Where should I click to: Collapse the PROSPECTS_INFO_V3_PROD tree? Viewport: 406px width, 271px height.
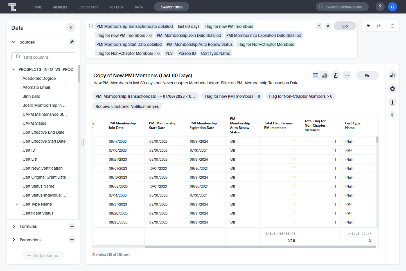13,69
